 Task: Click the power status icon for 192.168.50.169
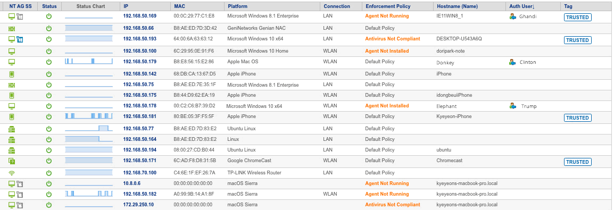49,16
